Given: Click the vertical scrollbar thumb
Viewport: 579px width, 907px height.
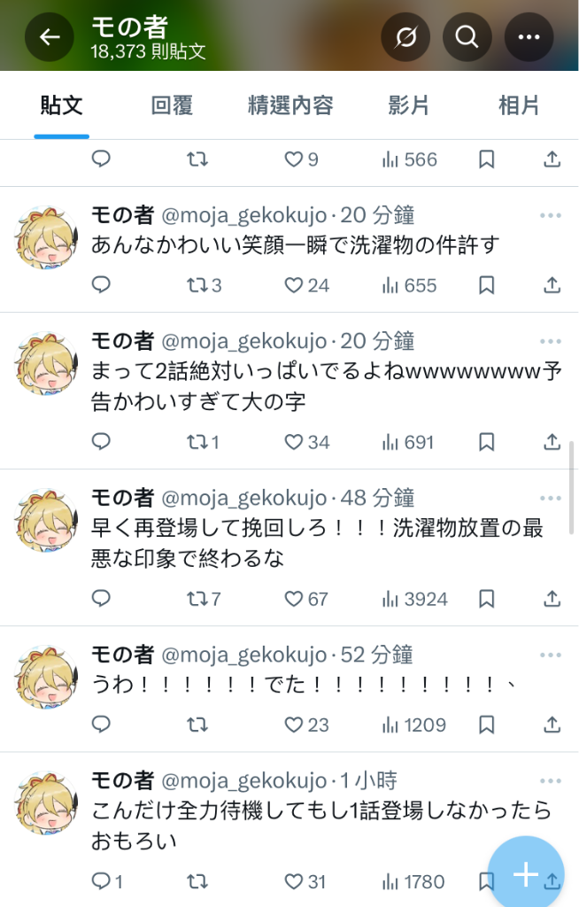Looking at the screenshot, I should click(x=572, y=487).
